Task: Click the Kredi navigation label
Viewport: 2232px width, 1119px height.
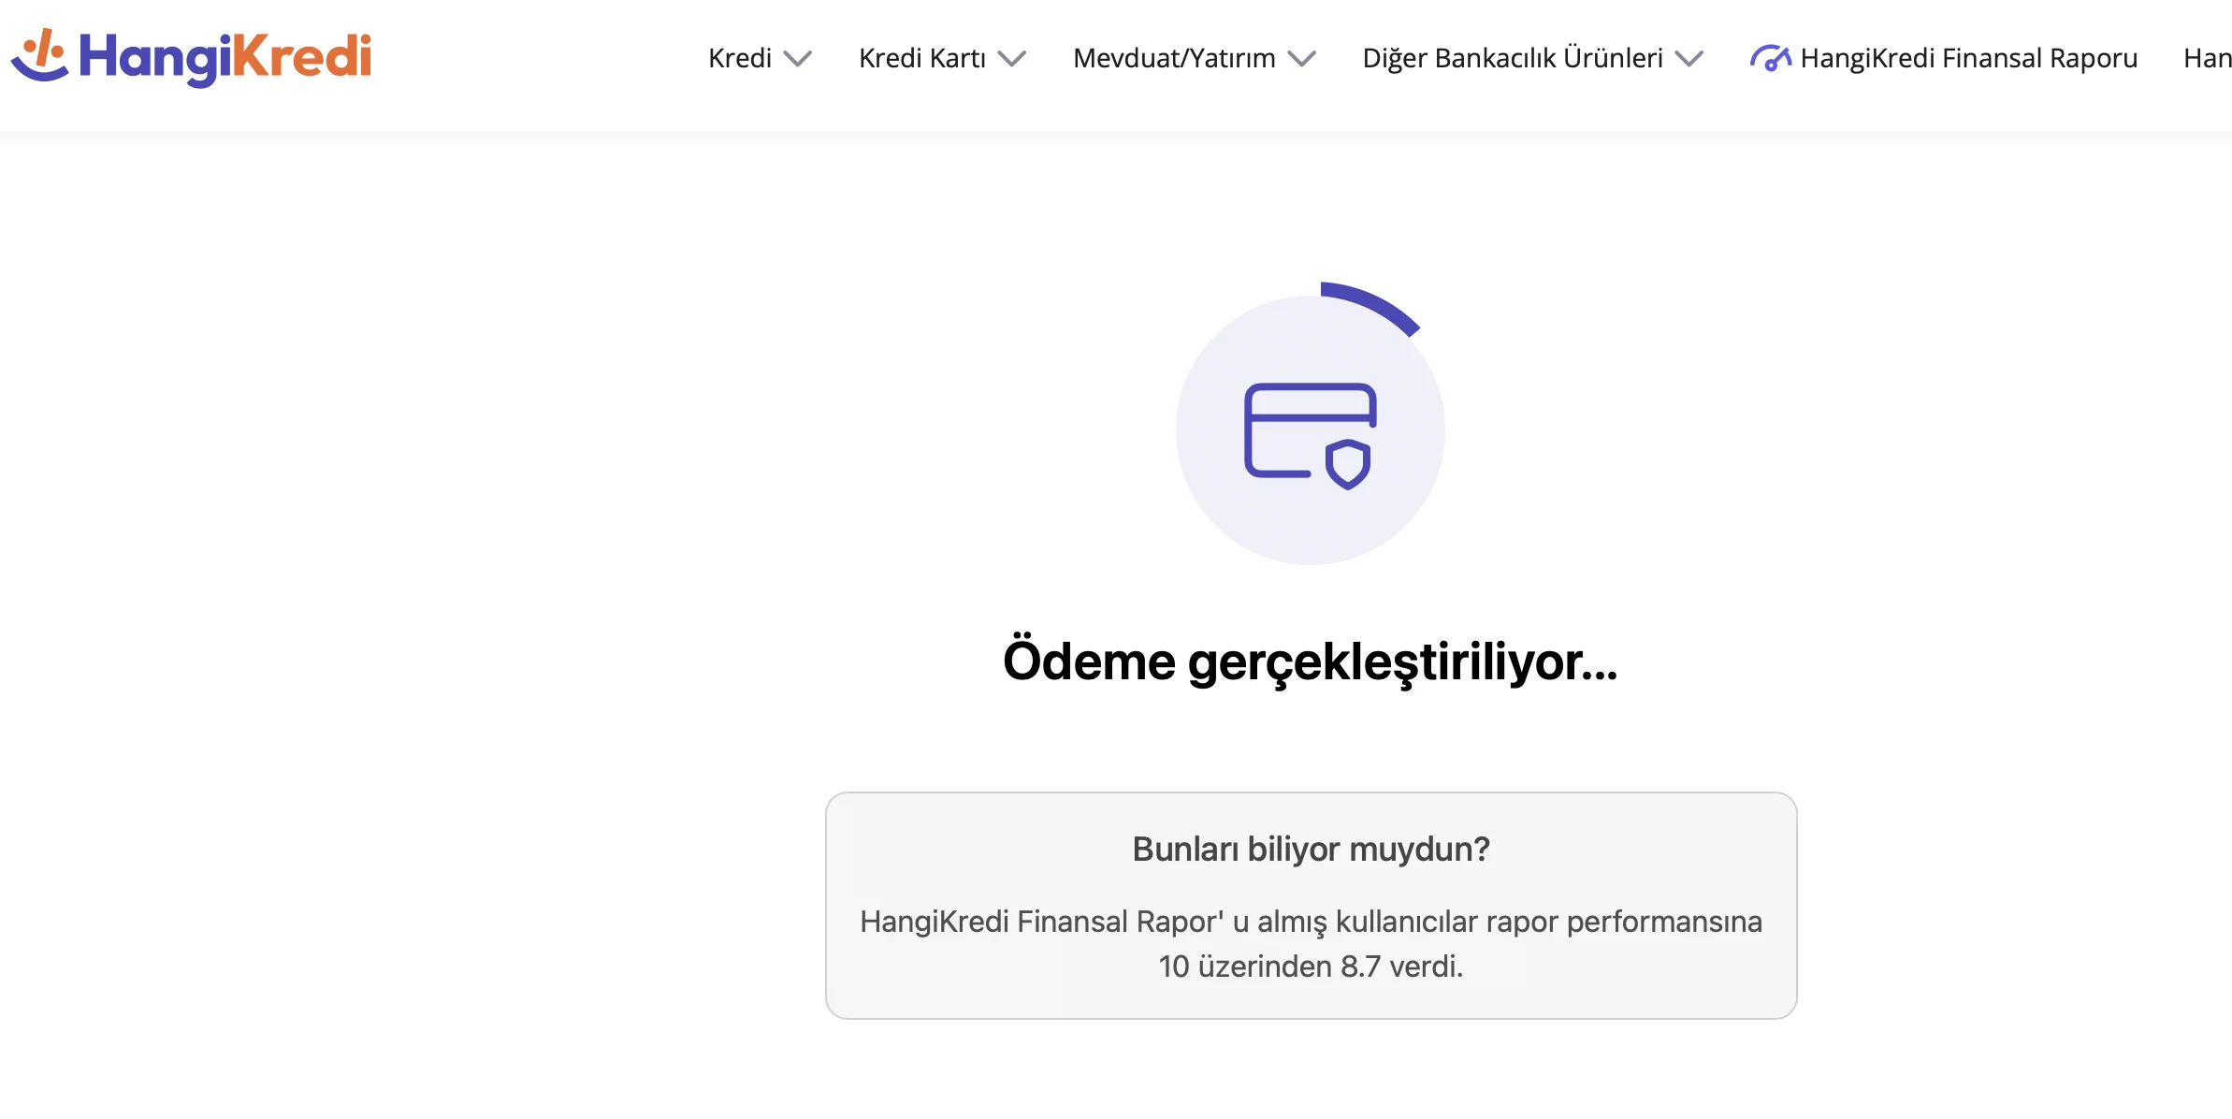Action: (740, 58)
